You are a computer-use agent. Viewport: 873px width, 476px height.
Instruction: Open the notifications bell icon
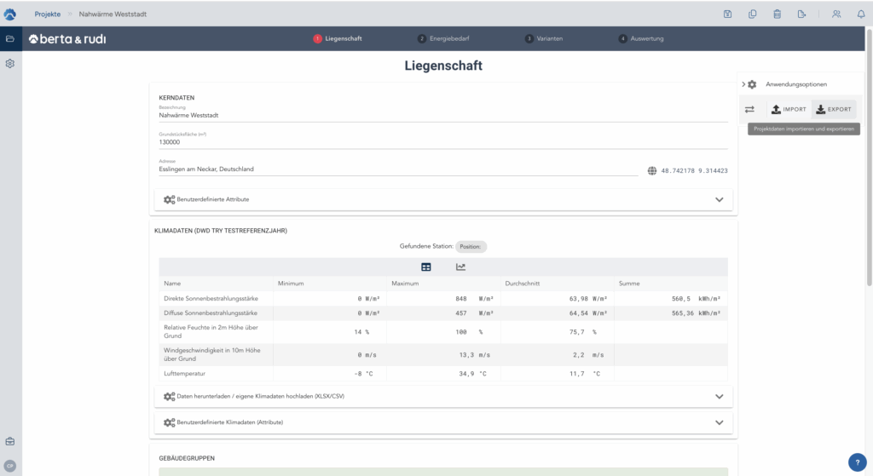click(861, 14)
